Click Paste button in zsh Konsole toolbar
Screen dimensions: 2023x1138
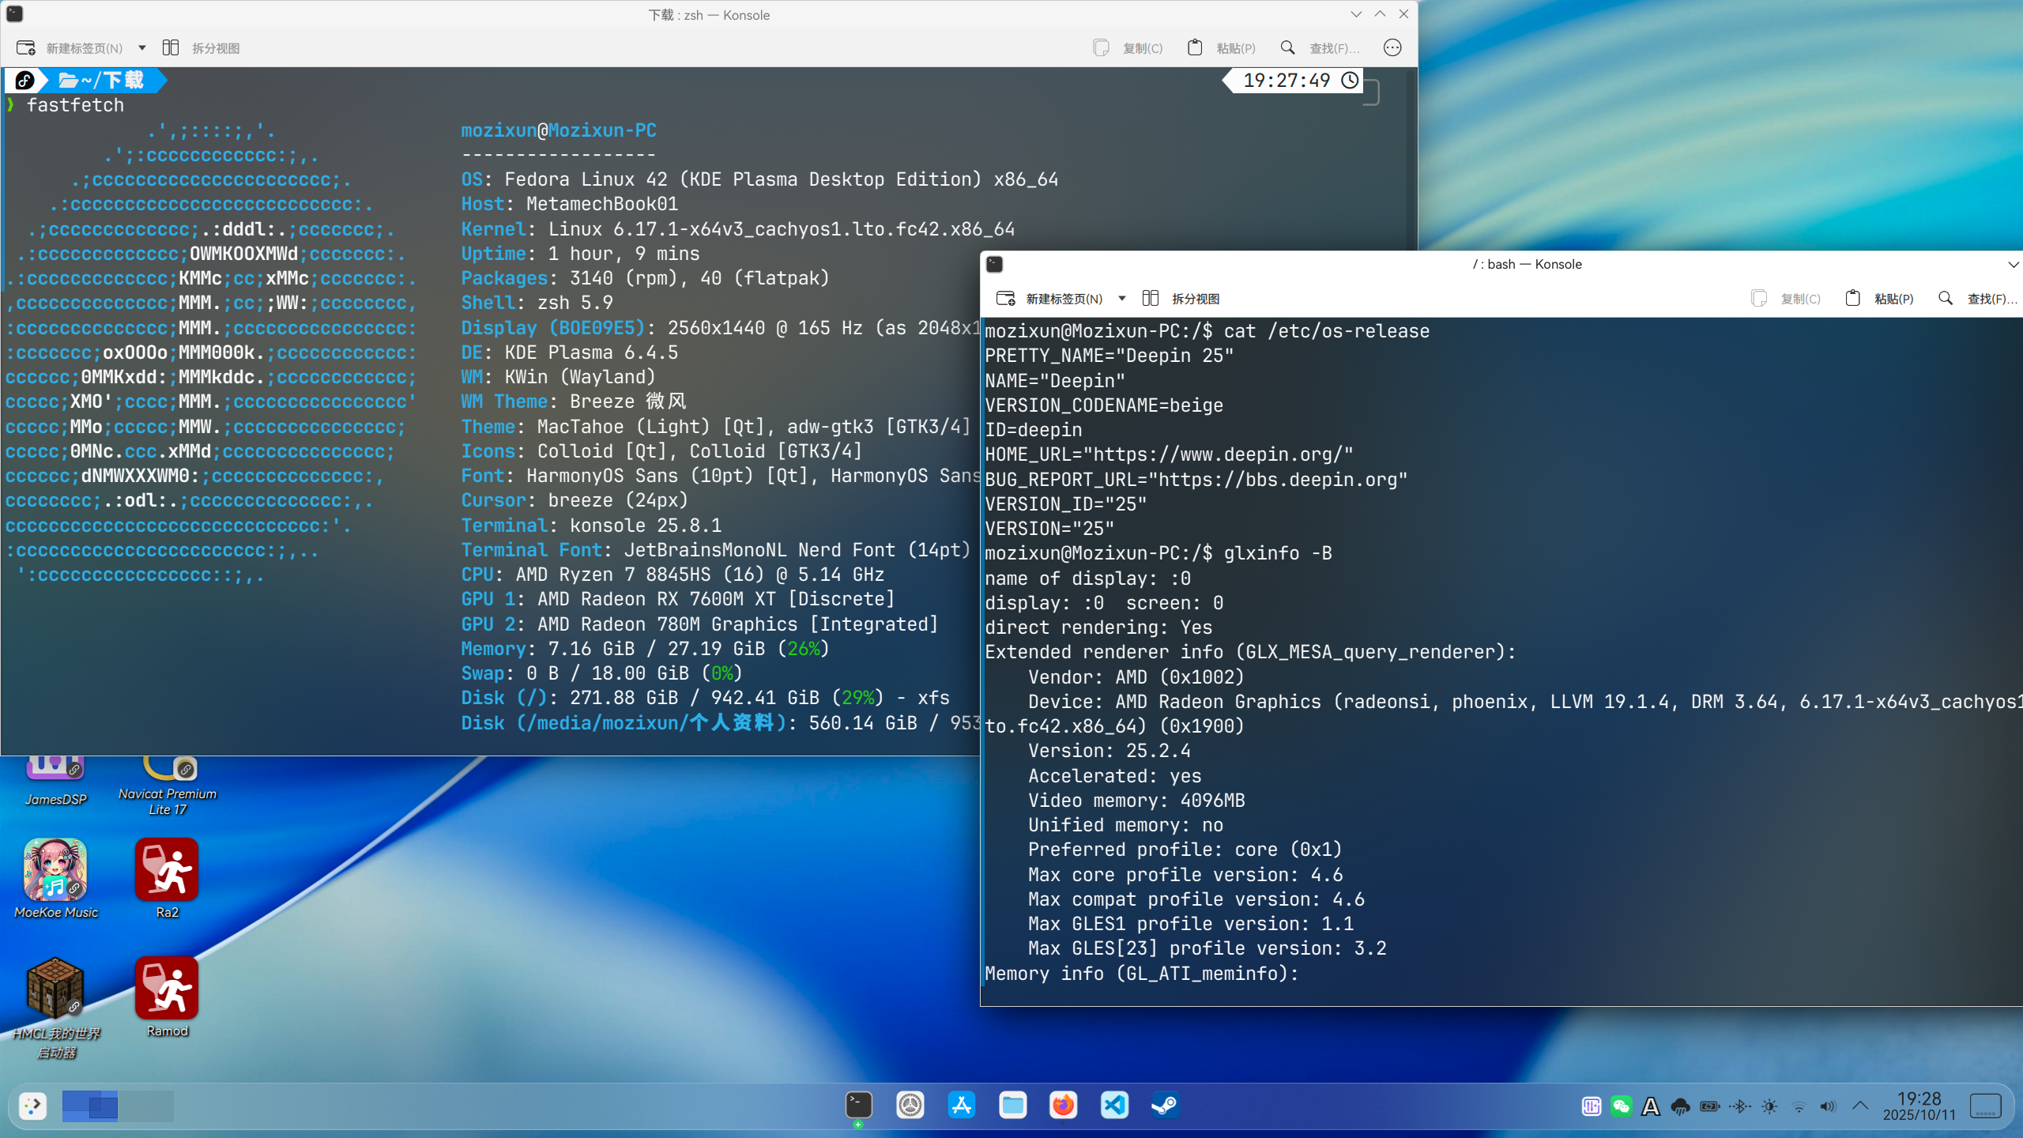[x=1221, y=48]
